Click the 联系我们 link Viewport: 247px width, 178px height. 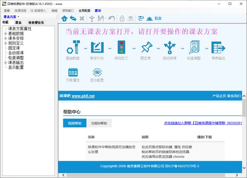233,96
